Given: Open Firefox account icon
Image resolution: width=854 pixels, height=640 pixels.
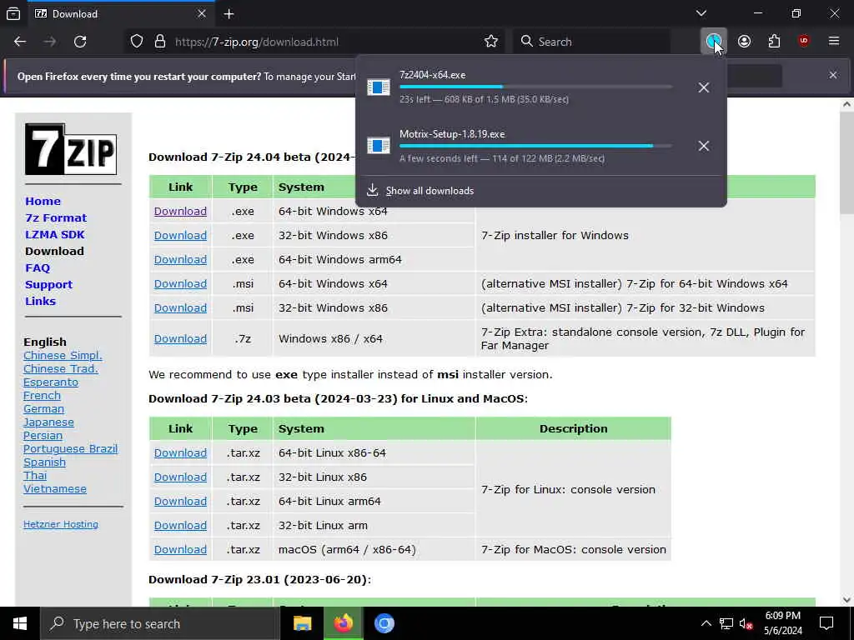Looking at the screenshot, I should (744, 42).
